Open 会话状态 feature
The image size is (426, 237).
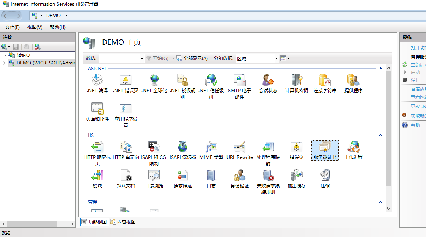(x=268, y=84)
